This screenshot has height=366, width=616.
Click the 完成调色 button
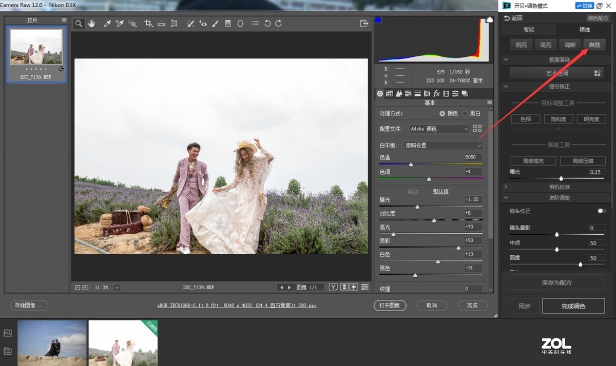(573, 307)
